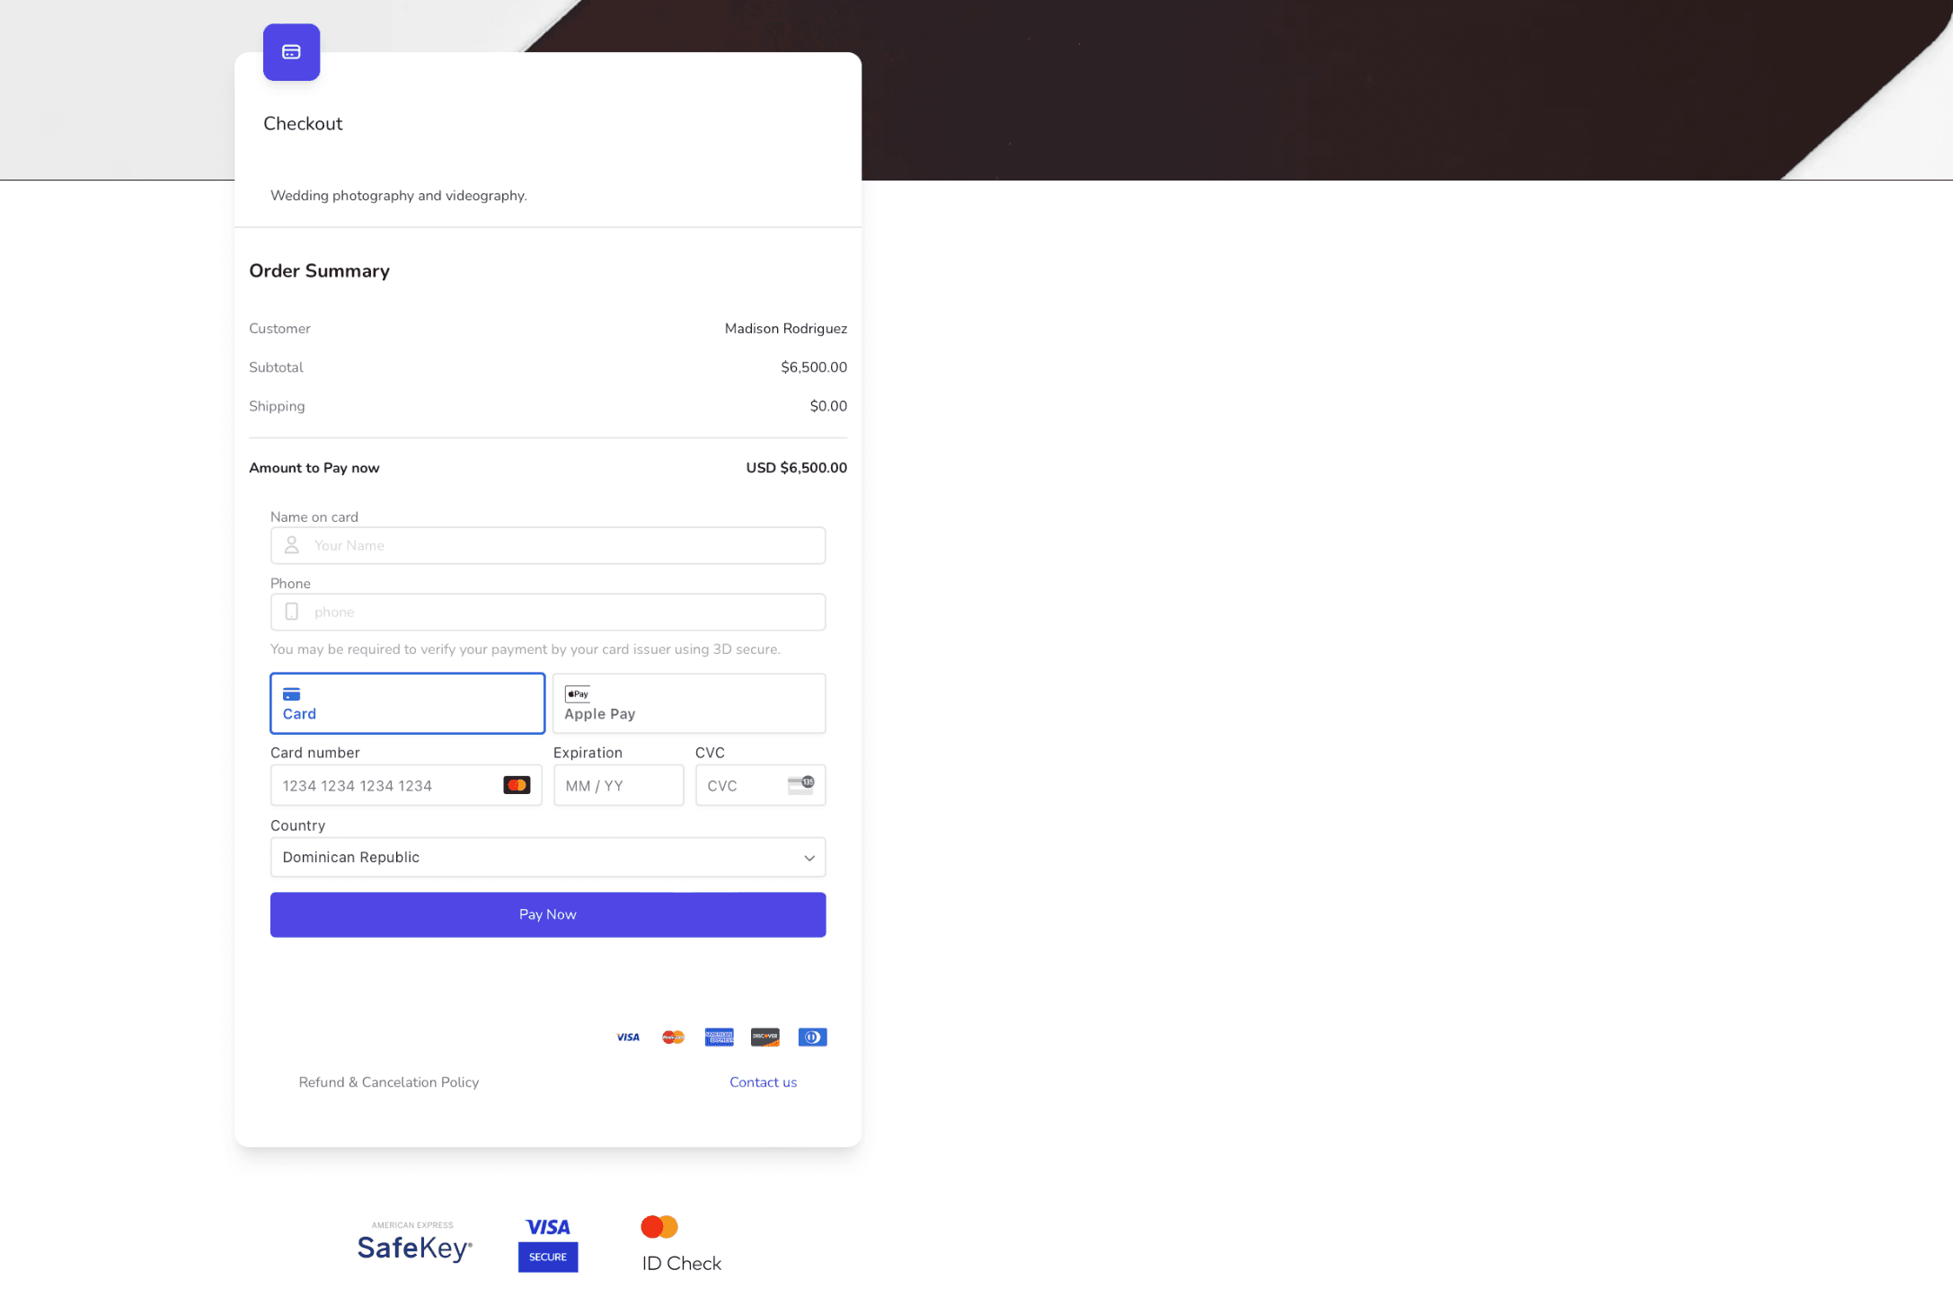
Task: Click the American Express SafeKey logo
Action: tap(414, 1244)
